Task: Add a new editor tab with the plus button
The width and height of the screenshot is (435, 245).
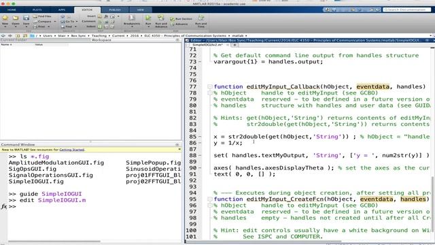Action: click(x=234, y=45)
